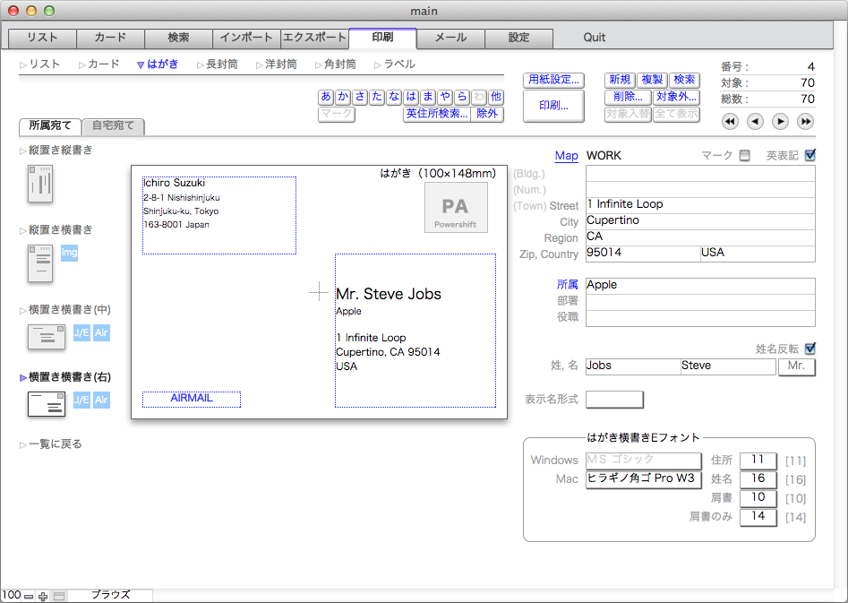Jump to last record arrow
This screenshot has height=603, width=848.
tap(805, 121)
